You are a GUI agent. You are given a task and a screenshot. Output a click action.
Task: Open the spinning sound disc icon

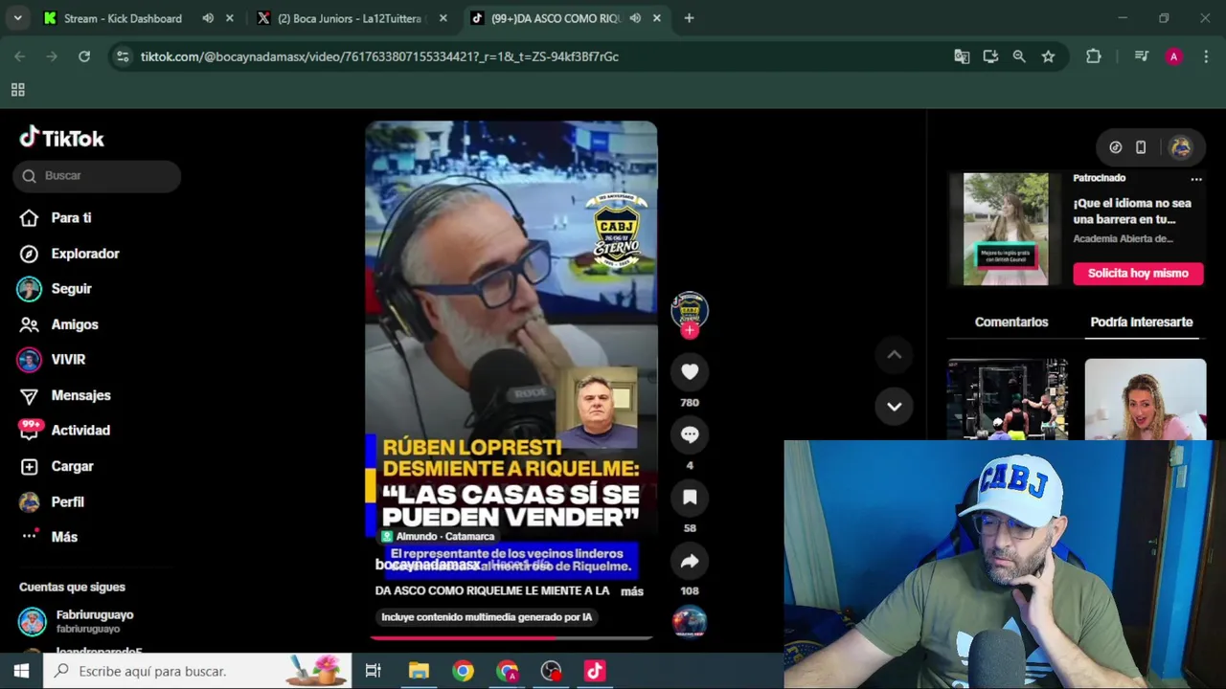coord(690,622)
